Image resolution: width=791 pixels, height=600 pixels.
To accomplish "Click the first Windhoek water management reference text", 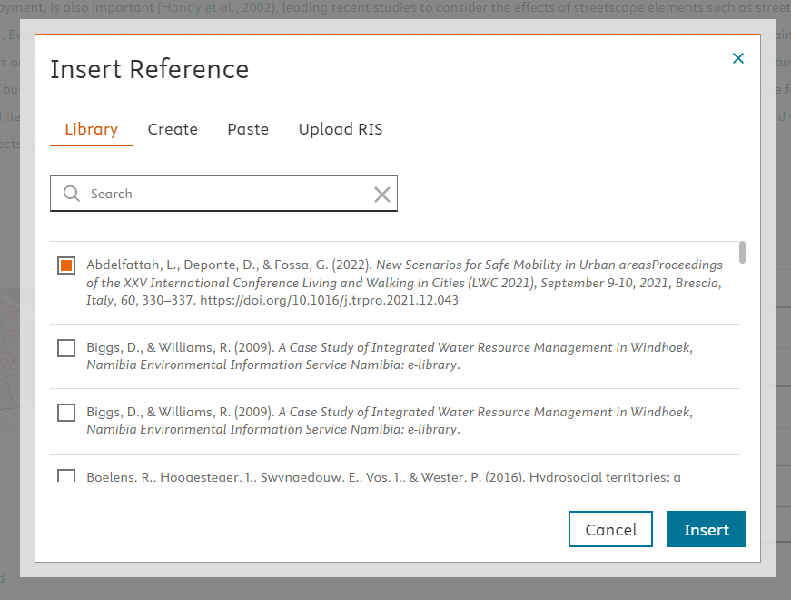I will pyautogui.click(x=381, y=355).
